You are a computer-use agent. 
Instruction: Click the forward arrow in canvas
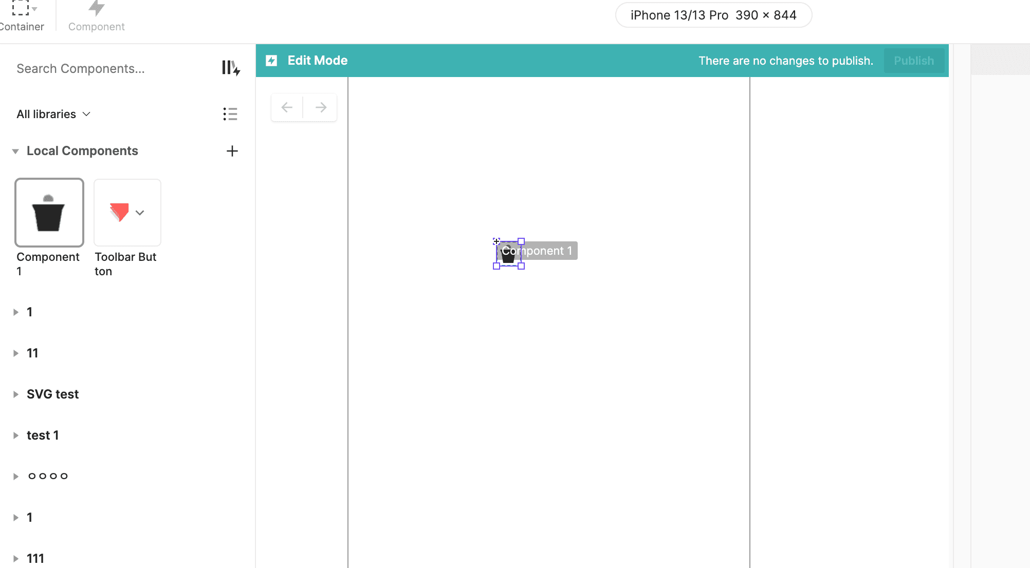coord(321,107)
